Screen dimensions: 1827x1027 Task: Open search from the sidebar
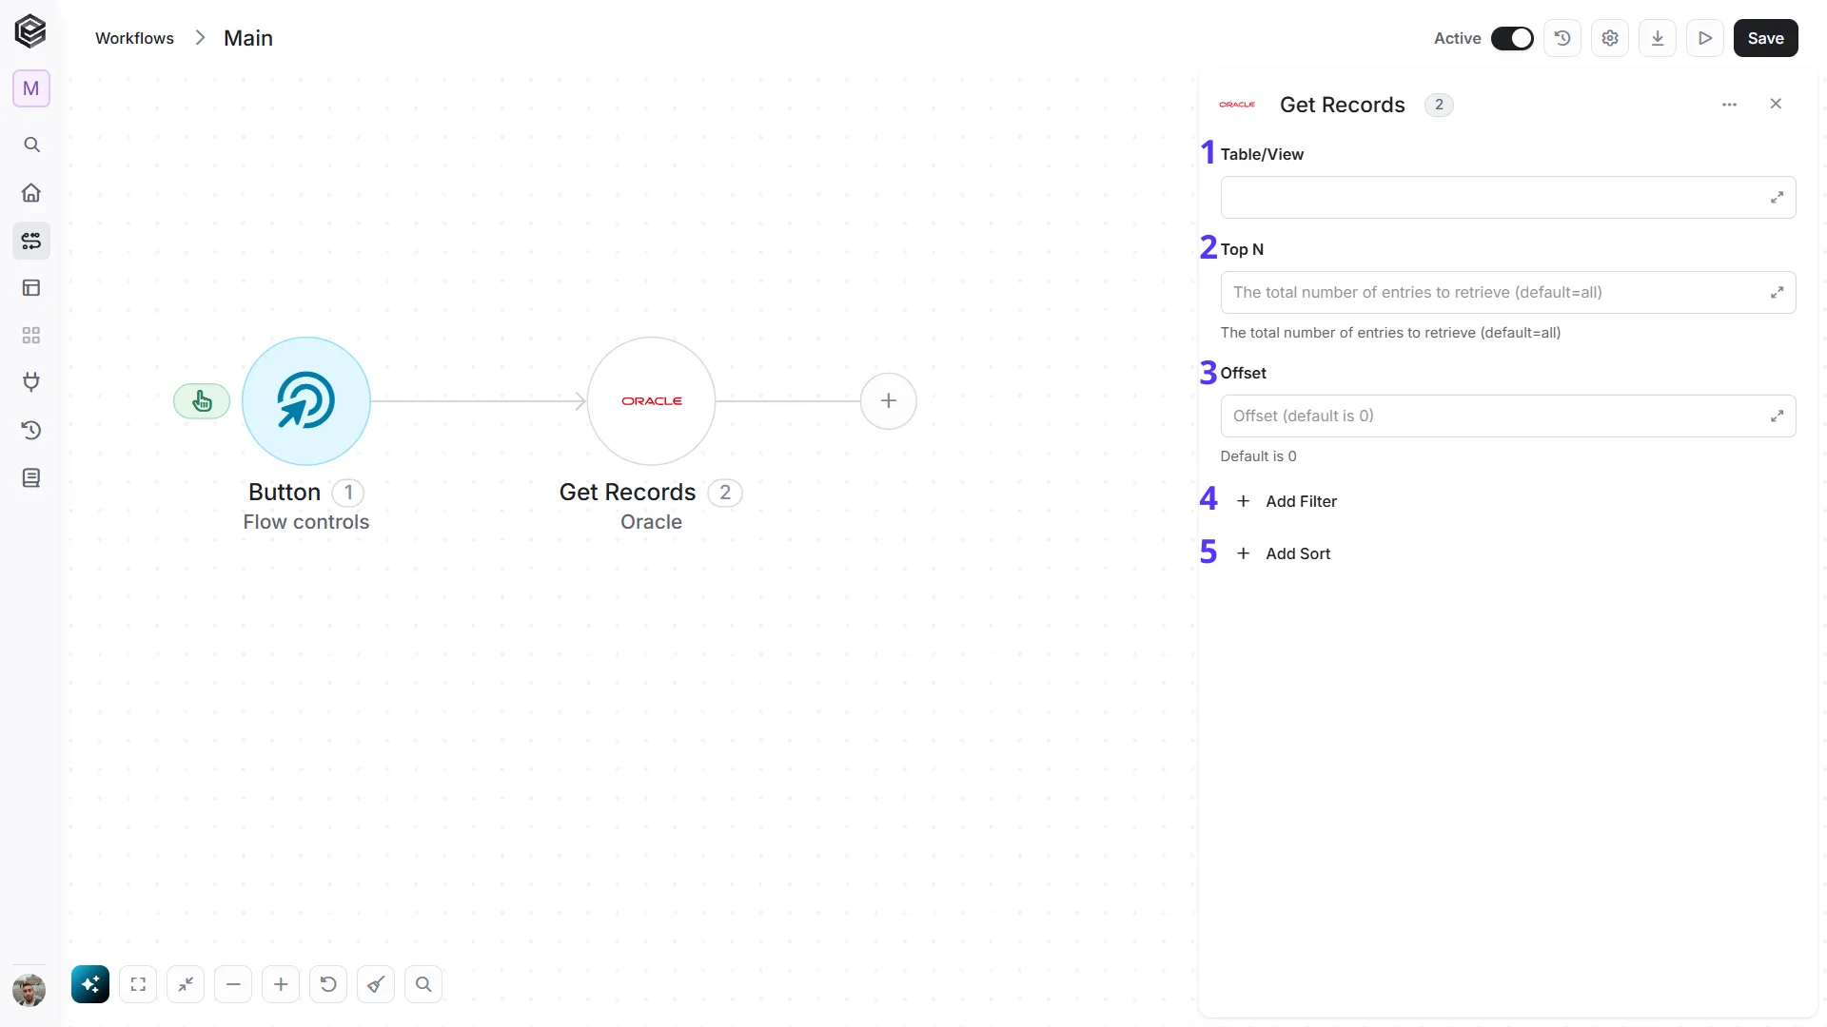point(31,145)
